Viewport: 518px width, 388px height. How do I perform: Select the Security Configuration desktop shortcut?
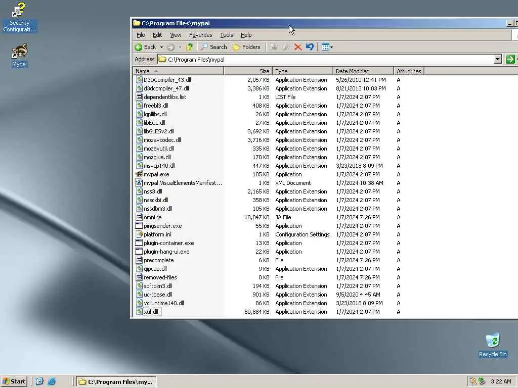point(19,17)
